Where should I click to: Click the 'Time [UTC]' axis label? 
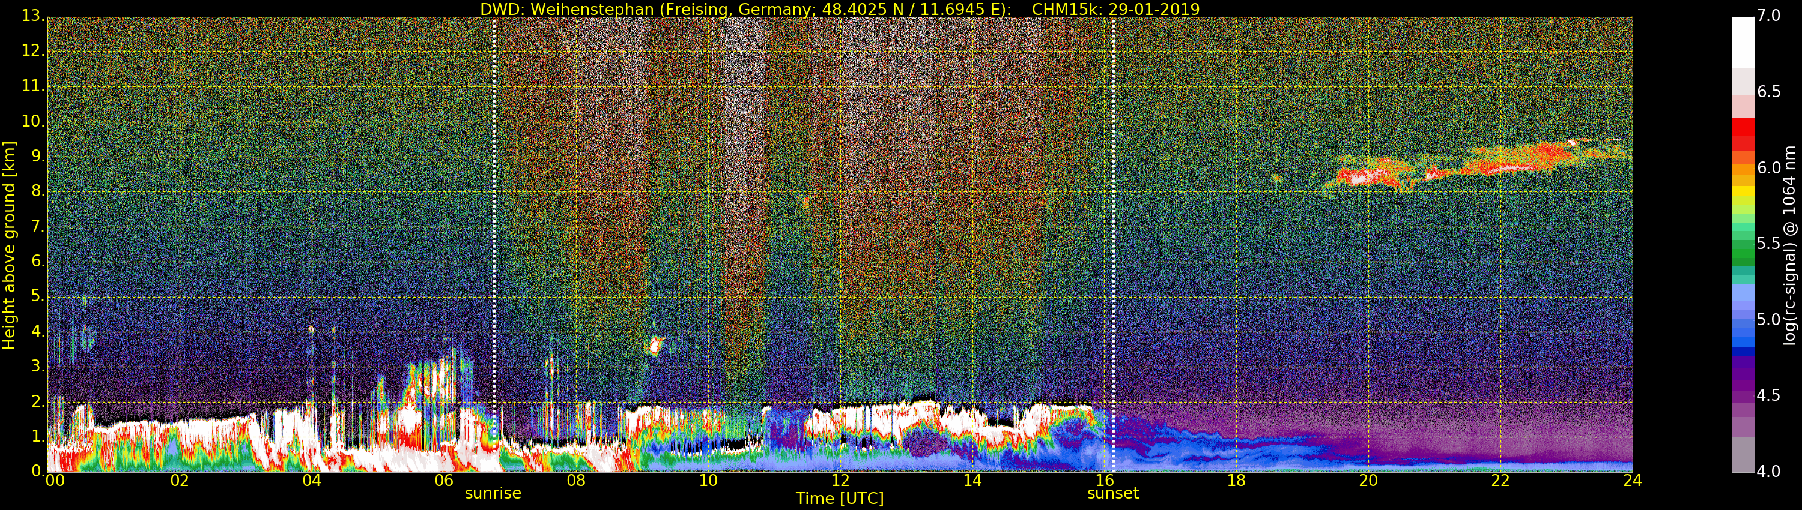(840, 499)
